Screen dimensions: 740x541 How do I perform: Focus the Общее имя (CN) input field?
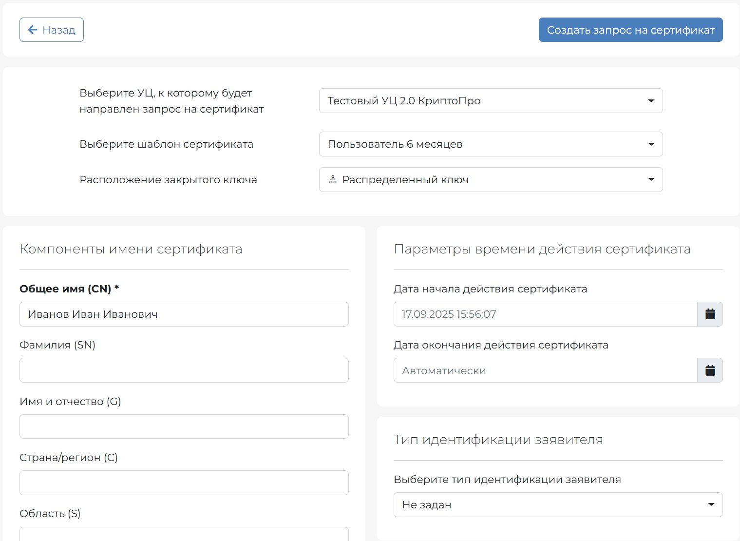click(x=184, y=314)
